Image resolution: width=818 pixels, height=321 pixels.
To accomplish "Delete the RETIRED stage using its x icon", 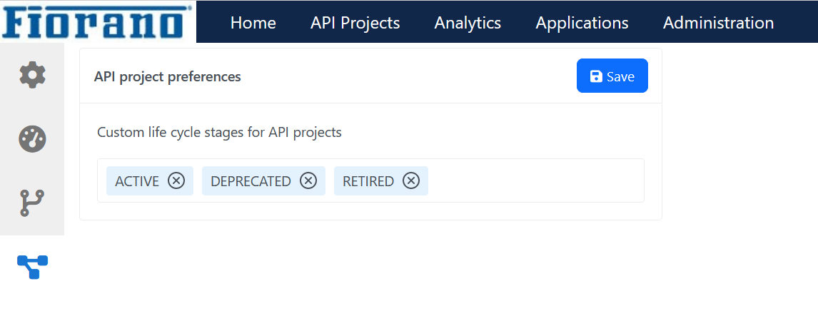I will (411, 180).
